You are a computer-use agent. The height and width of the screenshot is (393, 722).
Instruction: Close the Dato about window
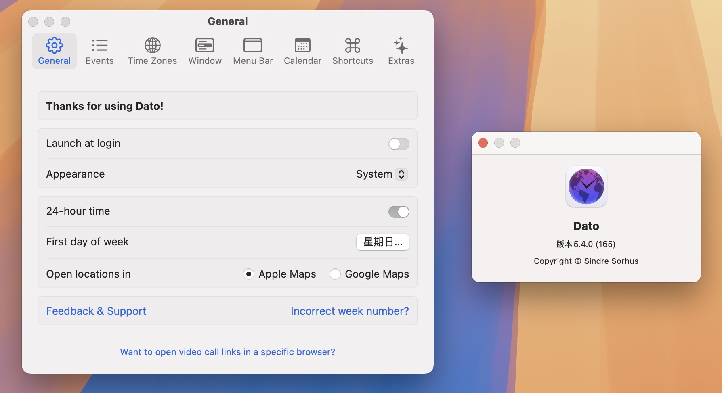pos(483,143)
